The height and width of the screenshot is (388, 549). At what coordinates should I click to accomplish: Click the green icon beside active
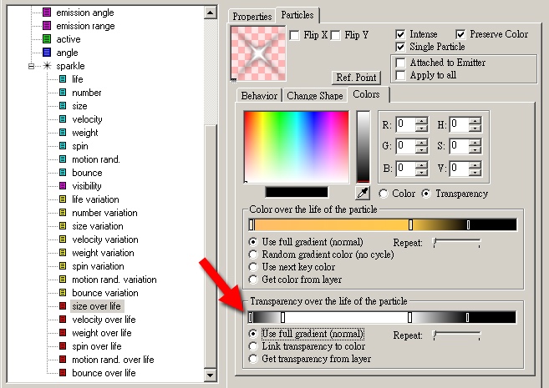tap(46, 39)
